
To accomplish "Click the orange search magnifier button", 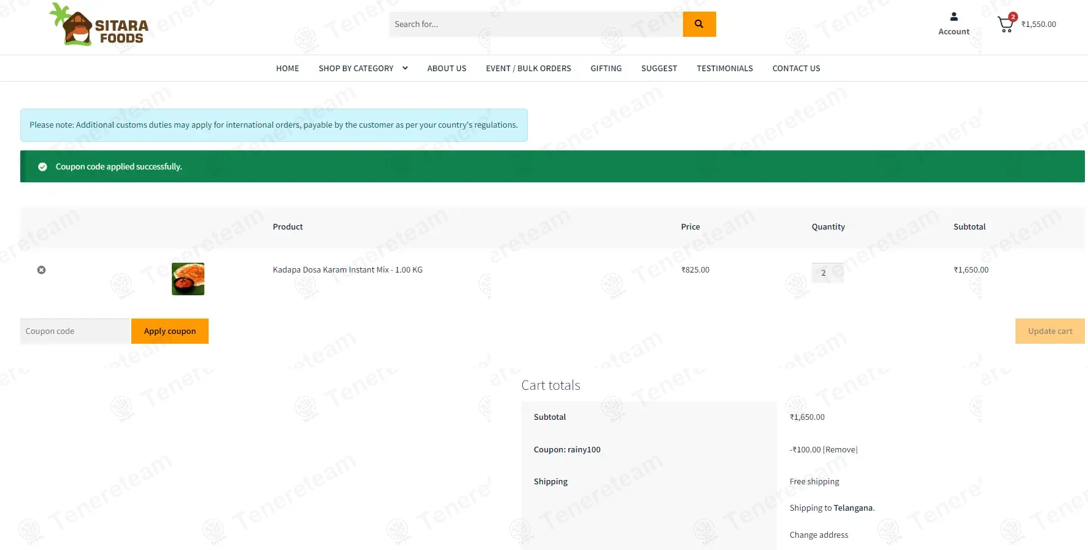I will [699, 24].
